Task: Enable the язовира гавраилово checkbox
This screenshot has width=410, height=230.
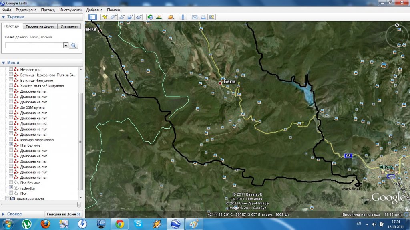Action: 11,140
